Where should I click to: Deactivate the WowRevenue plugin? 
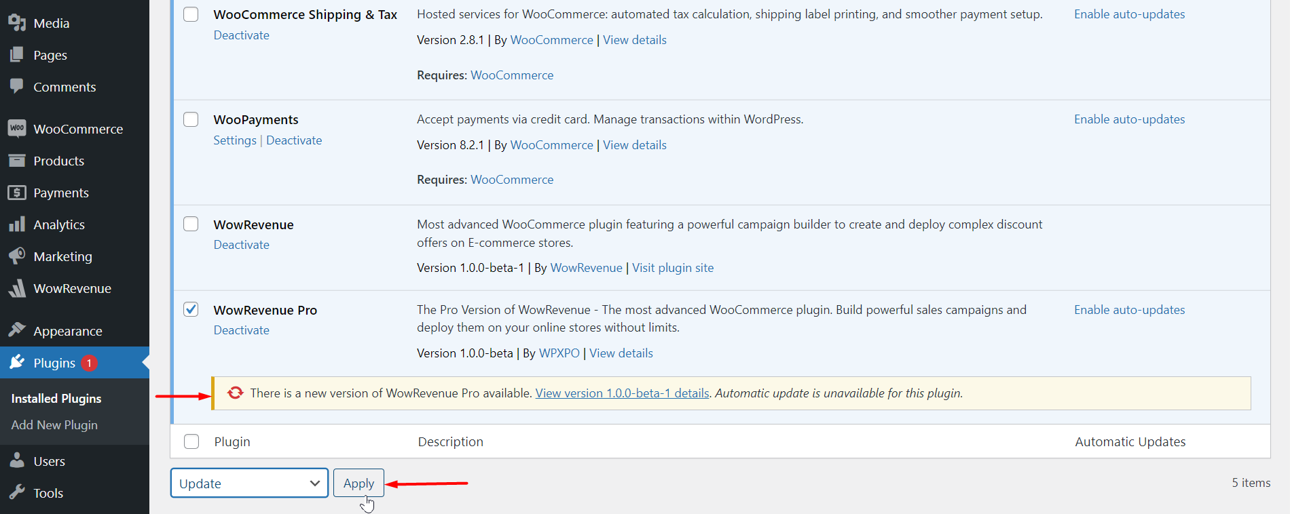coord(241,245)
